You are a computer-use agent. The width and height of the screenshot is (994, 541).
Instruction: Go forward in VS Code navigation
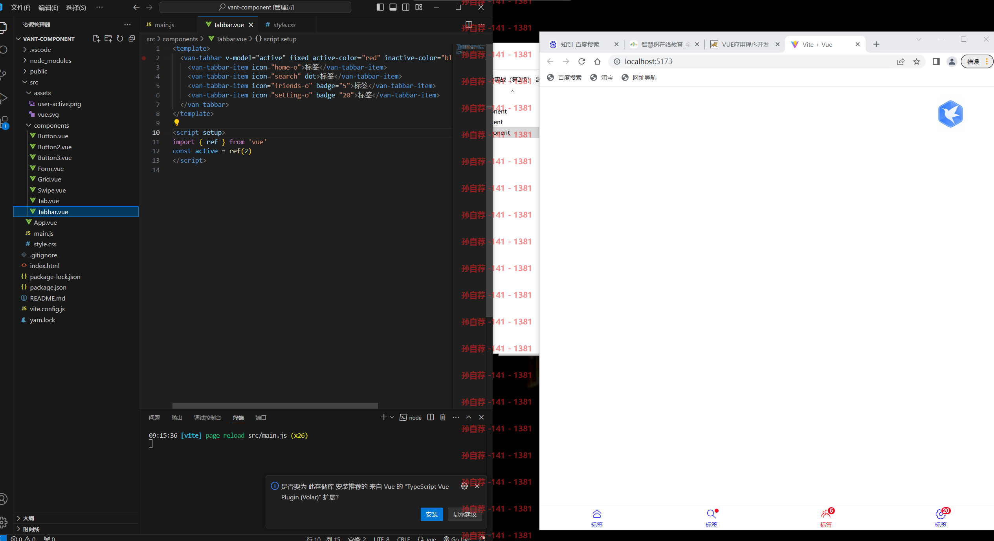pyautogui.click(x=149, y=7)
